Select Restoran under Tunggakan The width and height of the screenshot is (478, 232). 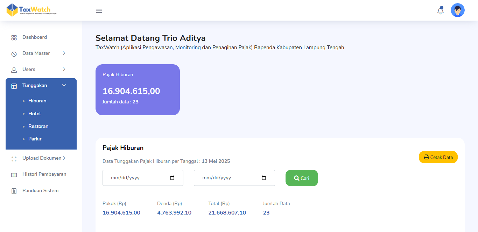coord(38,126)
